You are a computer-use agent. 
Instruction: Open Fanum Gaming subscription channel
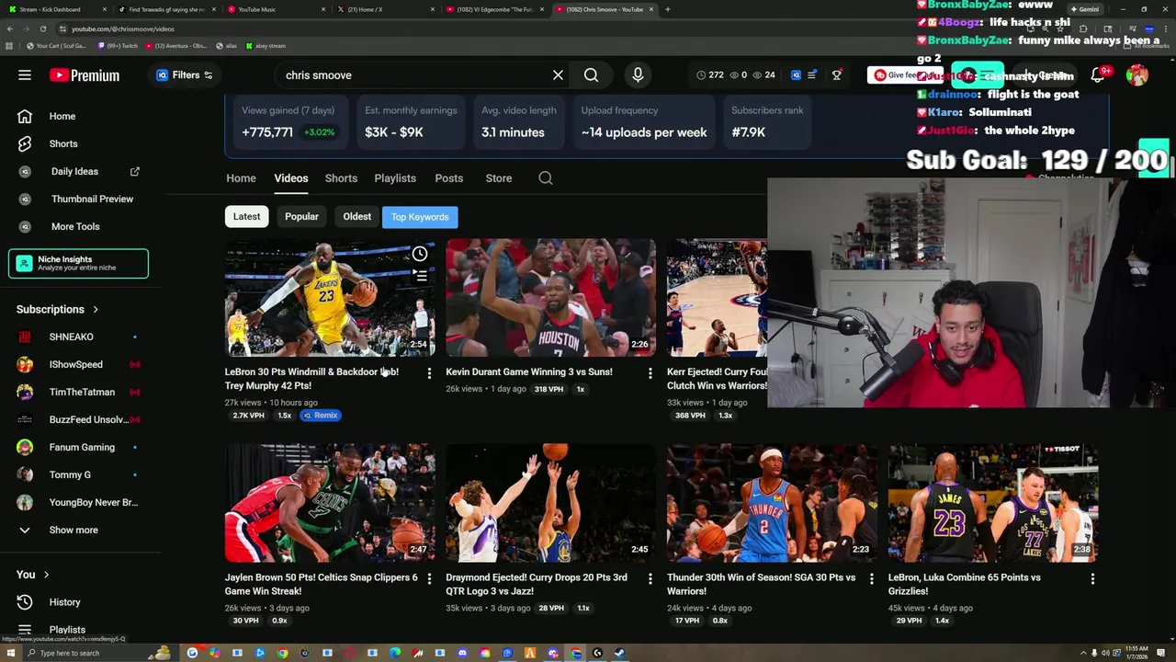[81, 448]
